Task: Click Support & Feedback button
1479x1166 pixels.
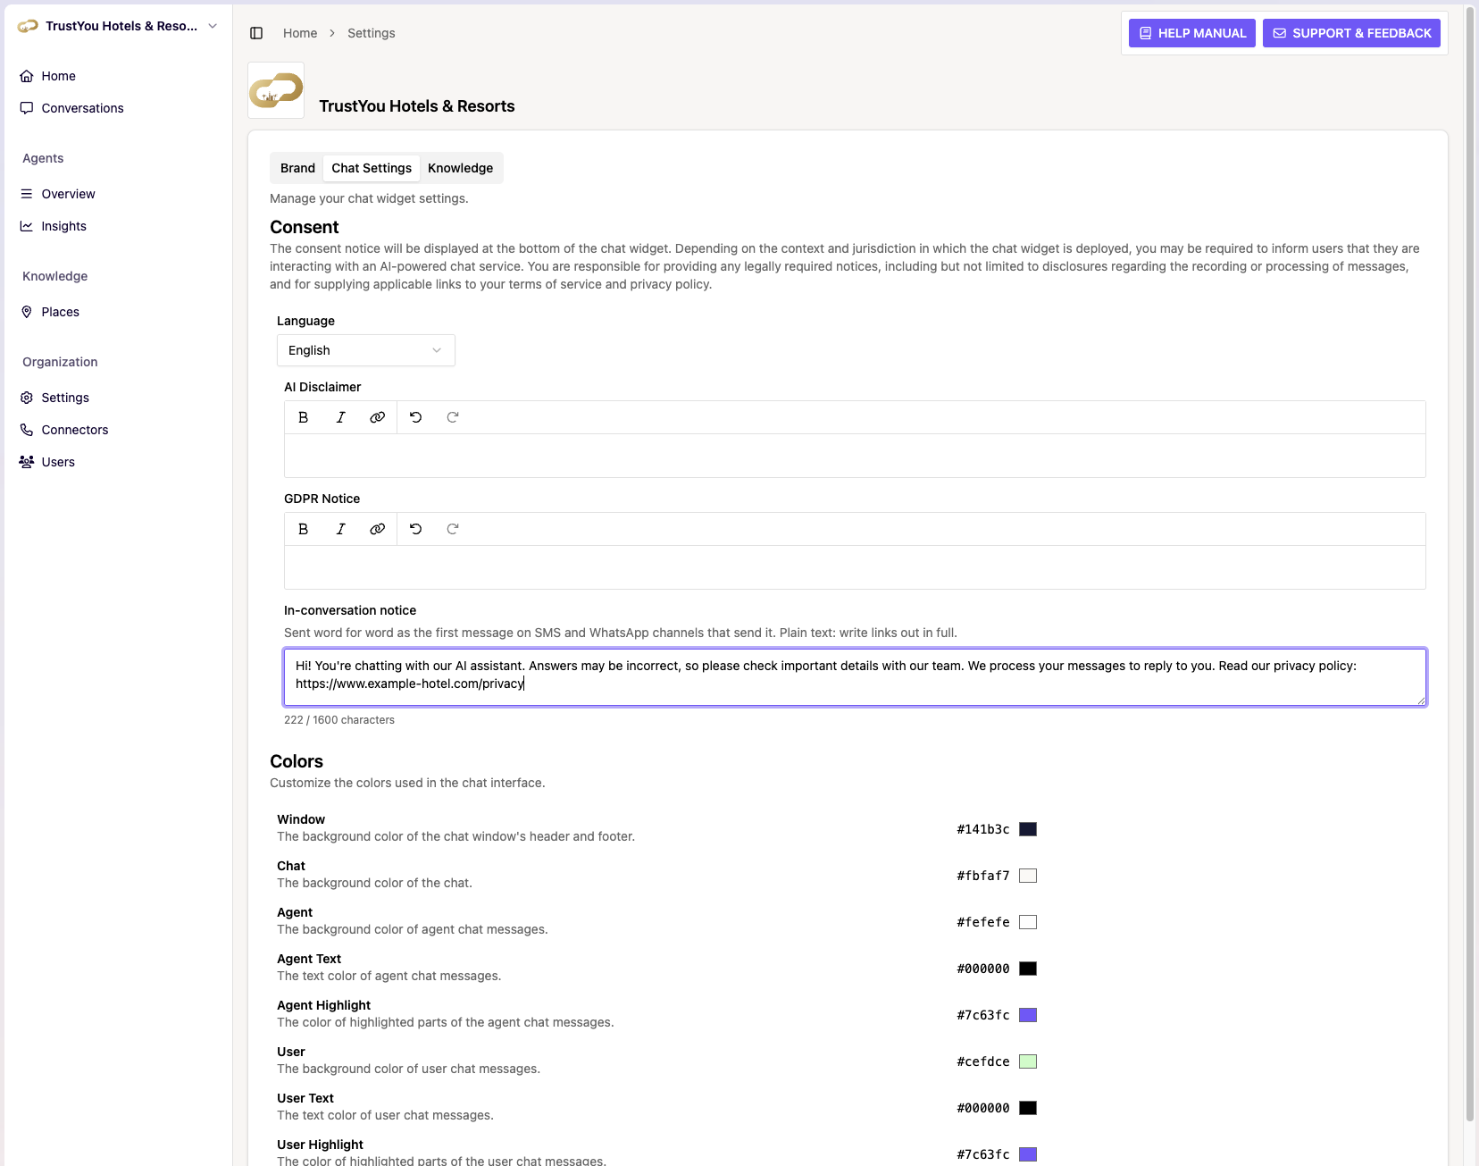Action: pyautogui.click(x=1351, y=33)
